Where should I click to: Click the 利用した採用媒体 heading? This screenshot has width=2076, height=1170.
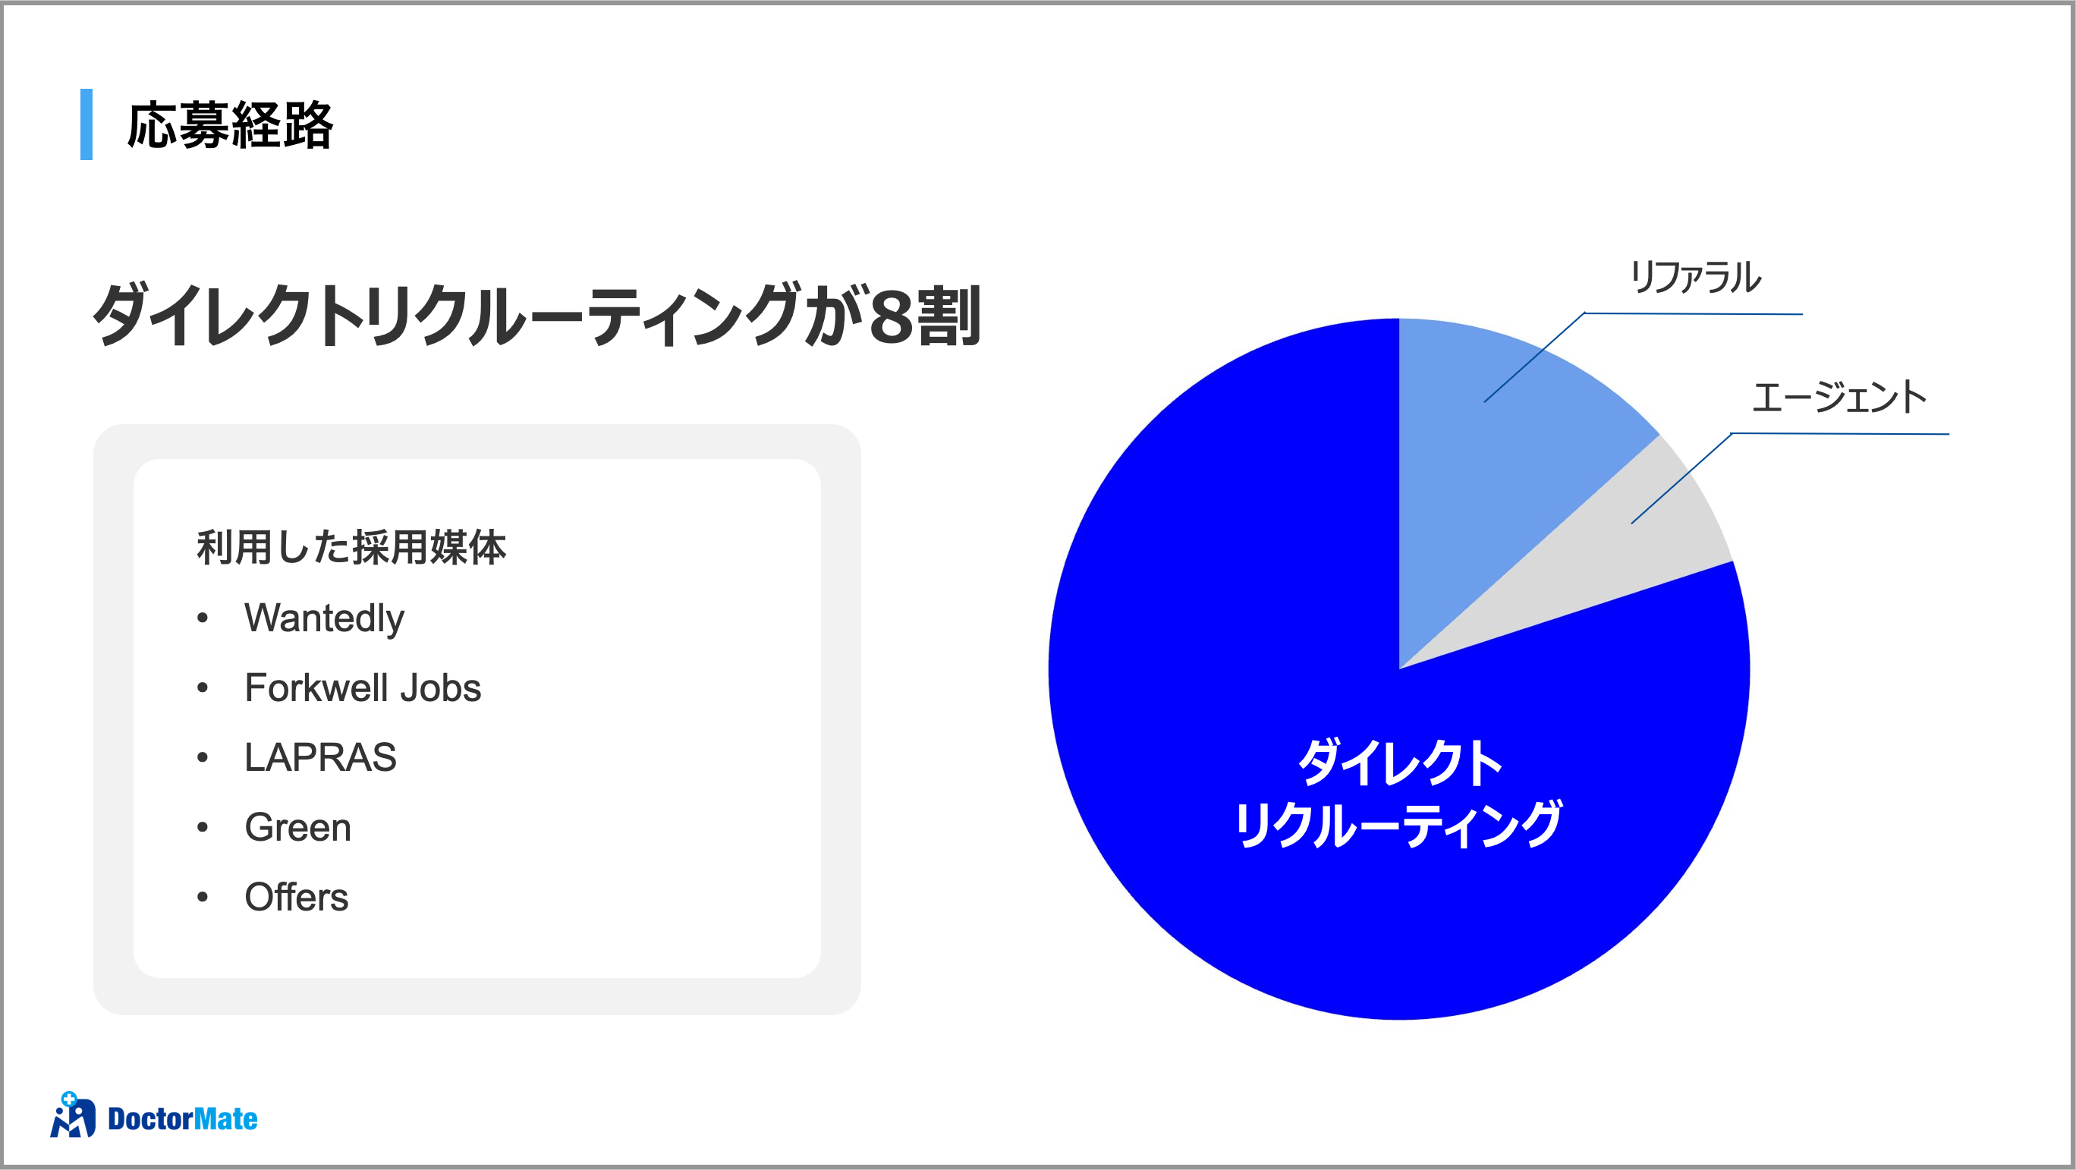[x=351, y=547]
